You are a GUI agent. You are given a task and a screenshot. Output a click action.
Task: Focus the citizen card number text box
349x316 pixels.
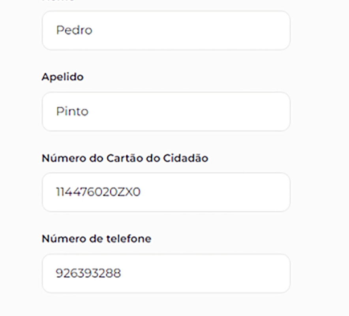166,192
